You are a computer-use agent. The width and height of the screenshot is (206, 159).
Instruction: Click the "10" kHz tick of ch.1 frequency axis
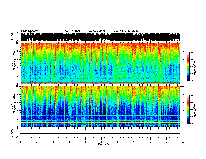tap(18, 43)
